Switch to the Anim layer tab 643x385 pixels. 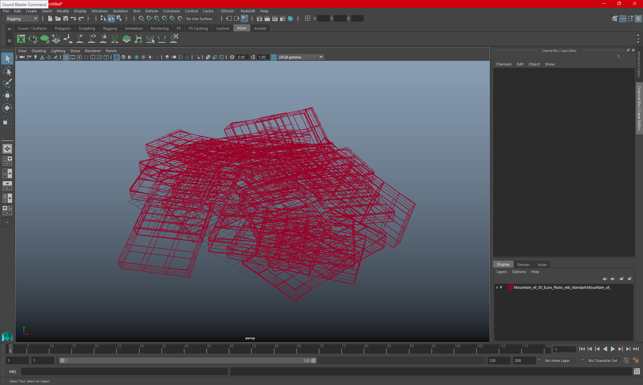542,265
